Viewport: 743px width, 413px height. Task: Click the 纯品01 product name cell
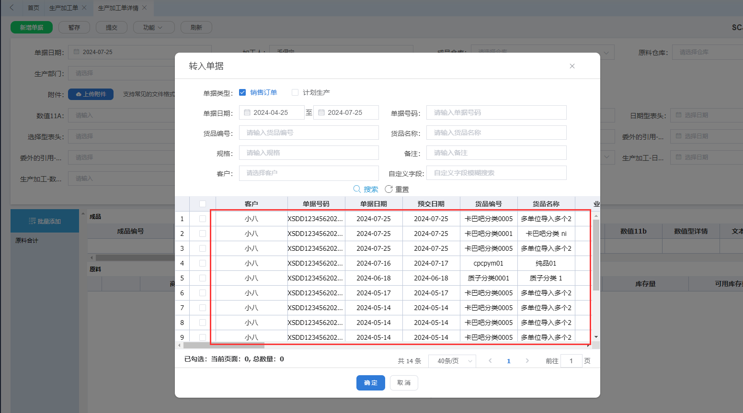546,263
